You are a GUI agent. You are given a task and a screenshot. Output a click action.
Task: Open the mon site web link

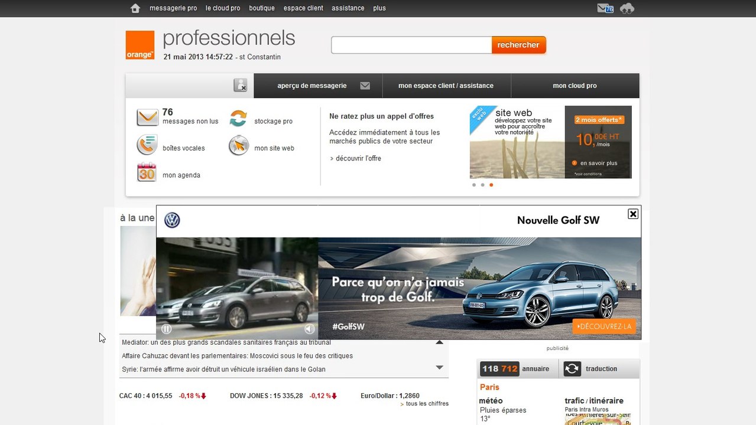pyautogui.click(x=274, y=148)
